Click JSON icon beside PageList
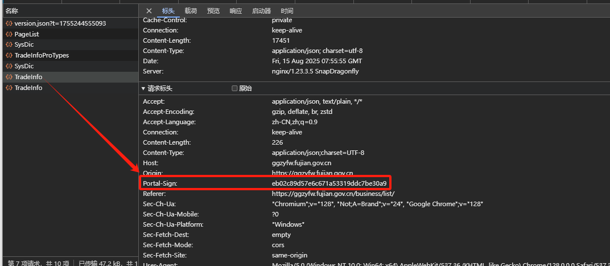 click(x=9, y=34)
